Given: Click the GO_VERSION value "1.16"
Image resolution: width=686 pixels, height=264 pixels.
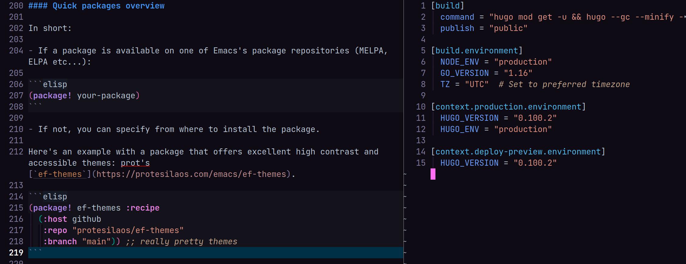Looking at the screenshot, I should (518, 73).
